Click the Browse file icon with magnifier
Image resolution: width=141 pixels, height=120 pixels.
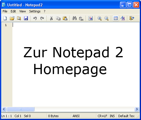19,18
